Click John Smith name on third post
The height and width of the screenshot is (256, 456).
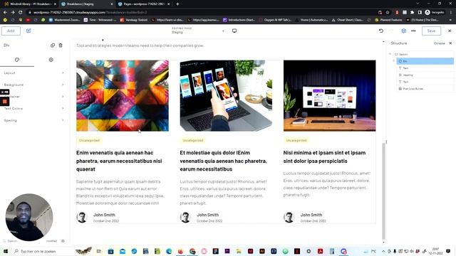pyautogui.click(x=311, y=215)
